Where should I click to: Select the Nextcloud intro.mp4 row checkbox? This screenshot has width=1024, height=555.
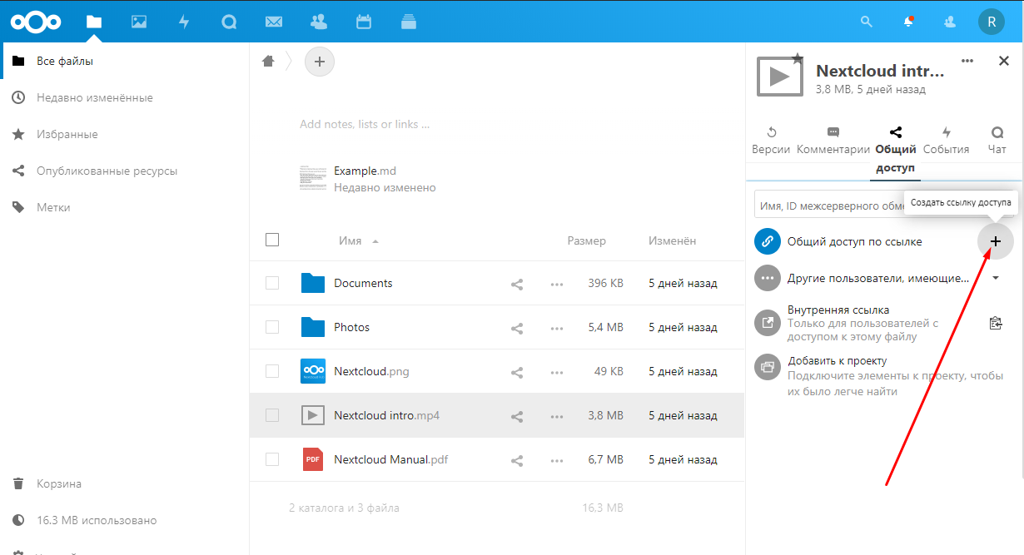(x=272, y=415)
